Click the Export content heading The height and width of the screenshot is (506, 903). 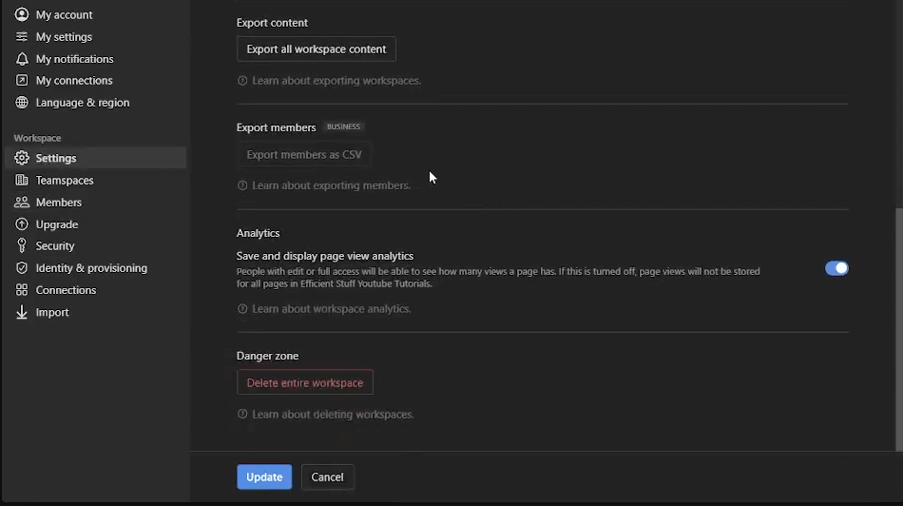[x=272, y=23]
